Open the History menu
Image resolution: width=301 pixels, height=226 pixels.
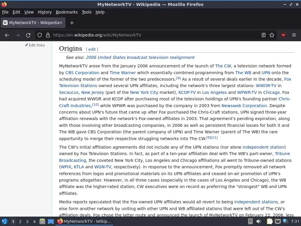pyautogui.click(x=45, y=12)
